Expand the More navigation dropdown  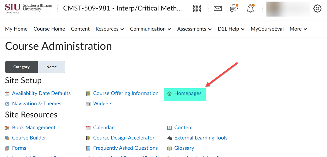point(298,29)
